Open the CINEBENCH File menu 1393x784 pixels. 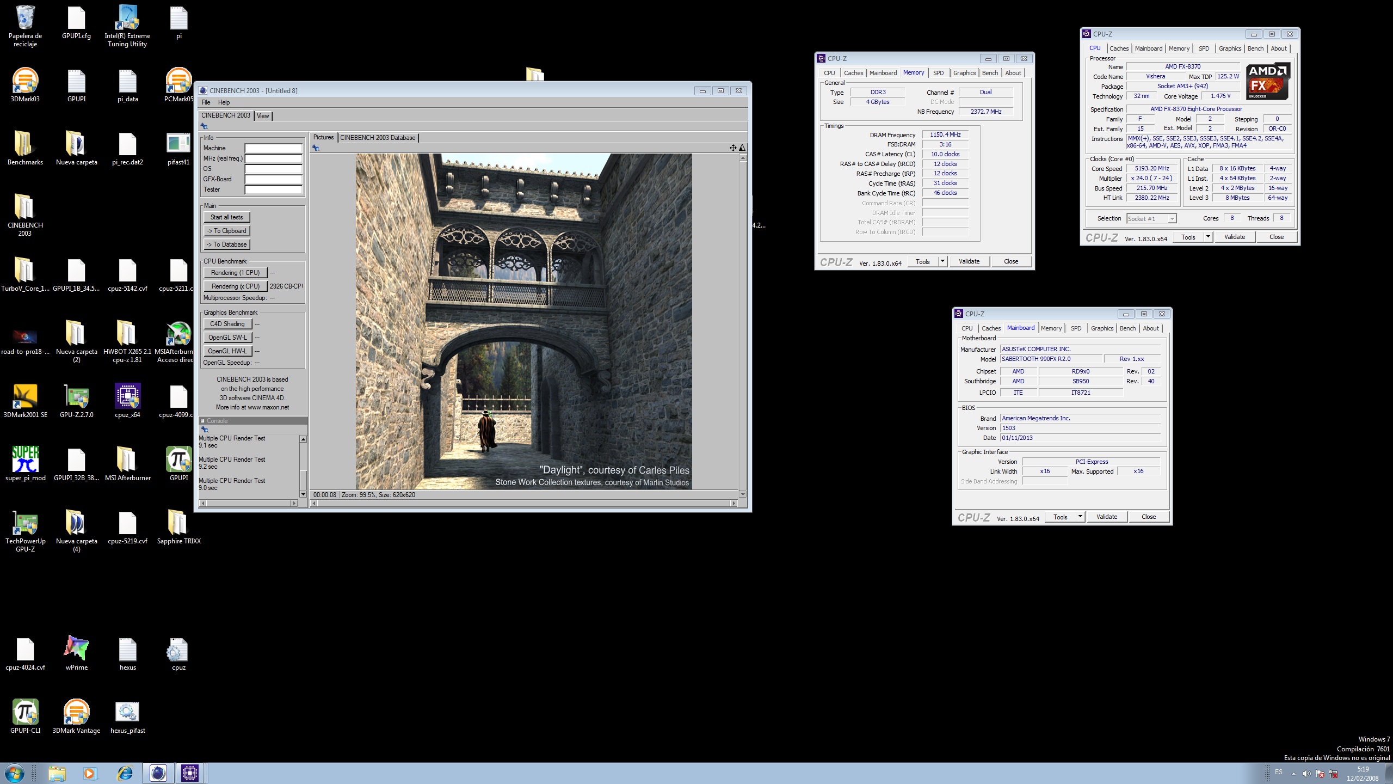tap(206, 102)
